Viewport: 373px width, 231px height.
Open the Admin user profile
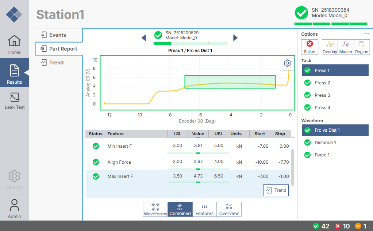pos(14,208)
